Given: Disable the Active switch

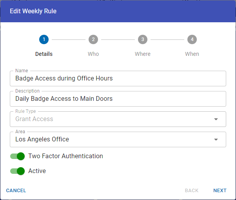Looking at the screenshot, I should 18,171.
